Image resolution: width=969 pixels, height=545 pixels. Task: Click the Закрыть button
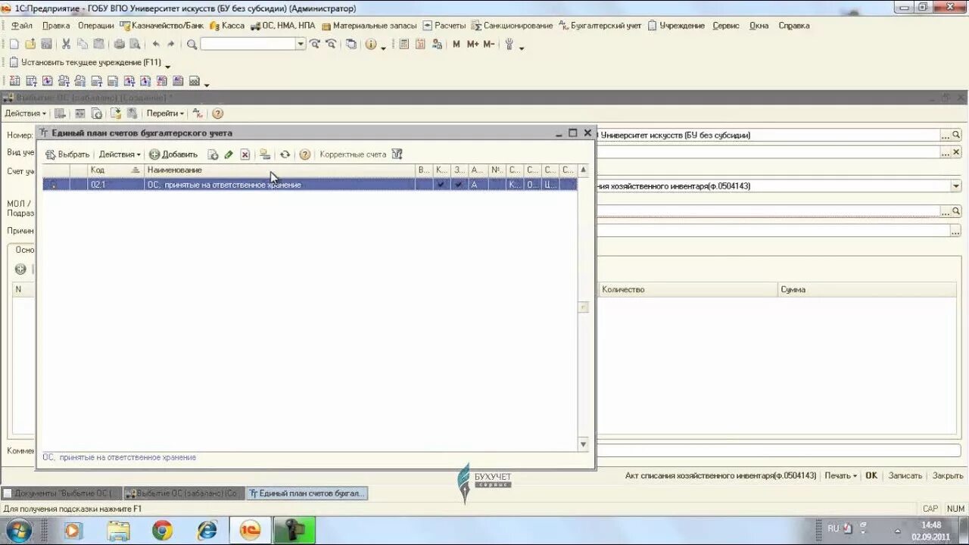coord(948,476)
